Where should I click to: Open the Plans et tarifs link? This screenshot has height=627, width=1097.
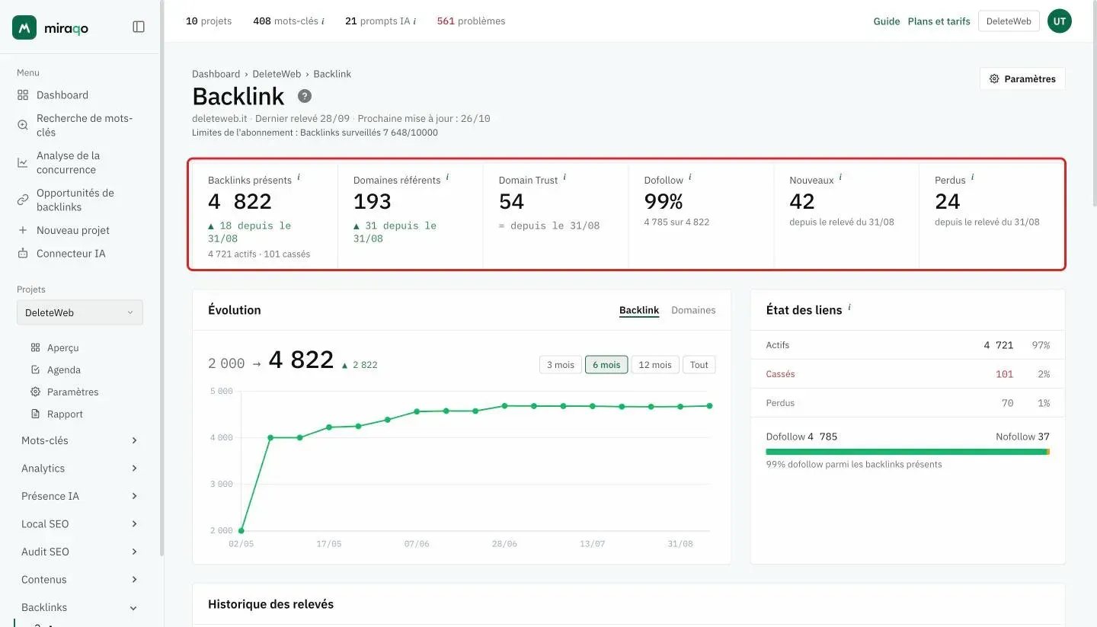(939, 21)
